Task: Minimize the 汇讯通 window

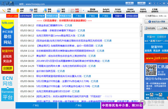Action: tap(160, 3)
